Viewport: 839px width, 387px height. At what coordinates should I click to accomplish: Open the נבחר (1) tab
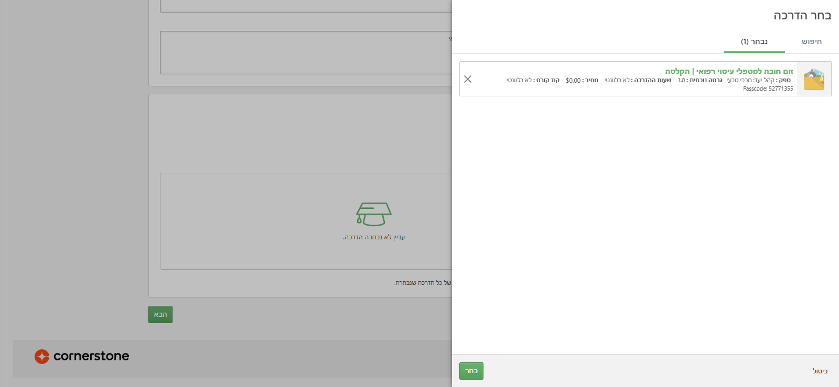[754, 42]
